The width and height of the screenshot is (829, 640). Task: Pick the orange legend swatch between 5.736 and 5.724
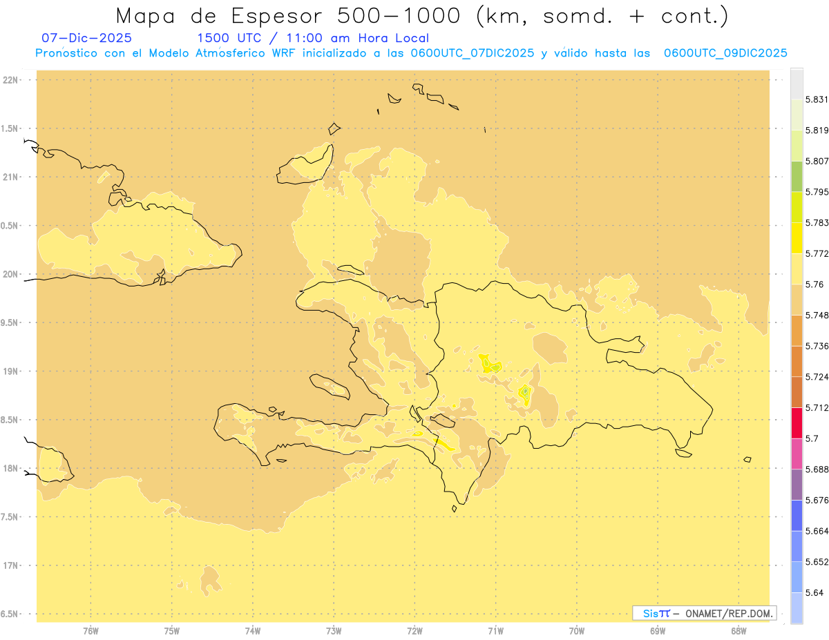[x=797, y=361]
